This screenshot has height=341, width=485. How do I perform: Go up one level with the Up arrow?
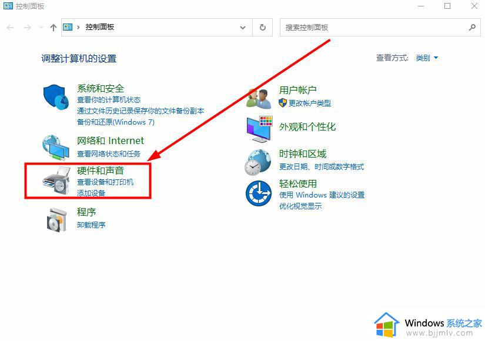(53, 28)
